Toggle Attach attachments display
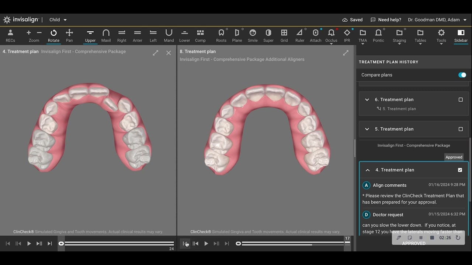Screen dimensions: 472x265 [316, 36]
